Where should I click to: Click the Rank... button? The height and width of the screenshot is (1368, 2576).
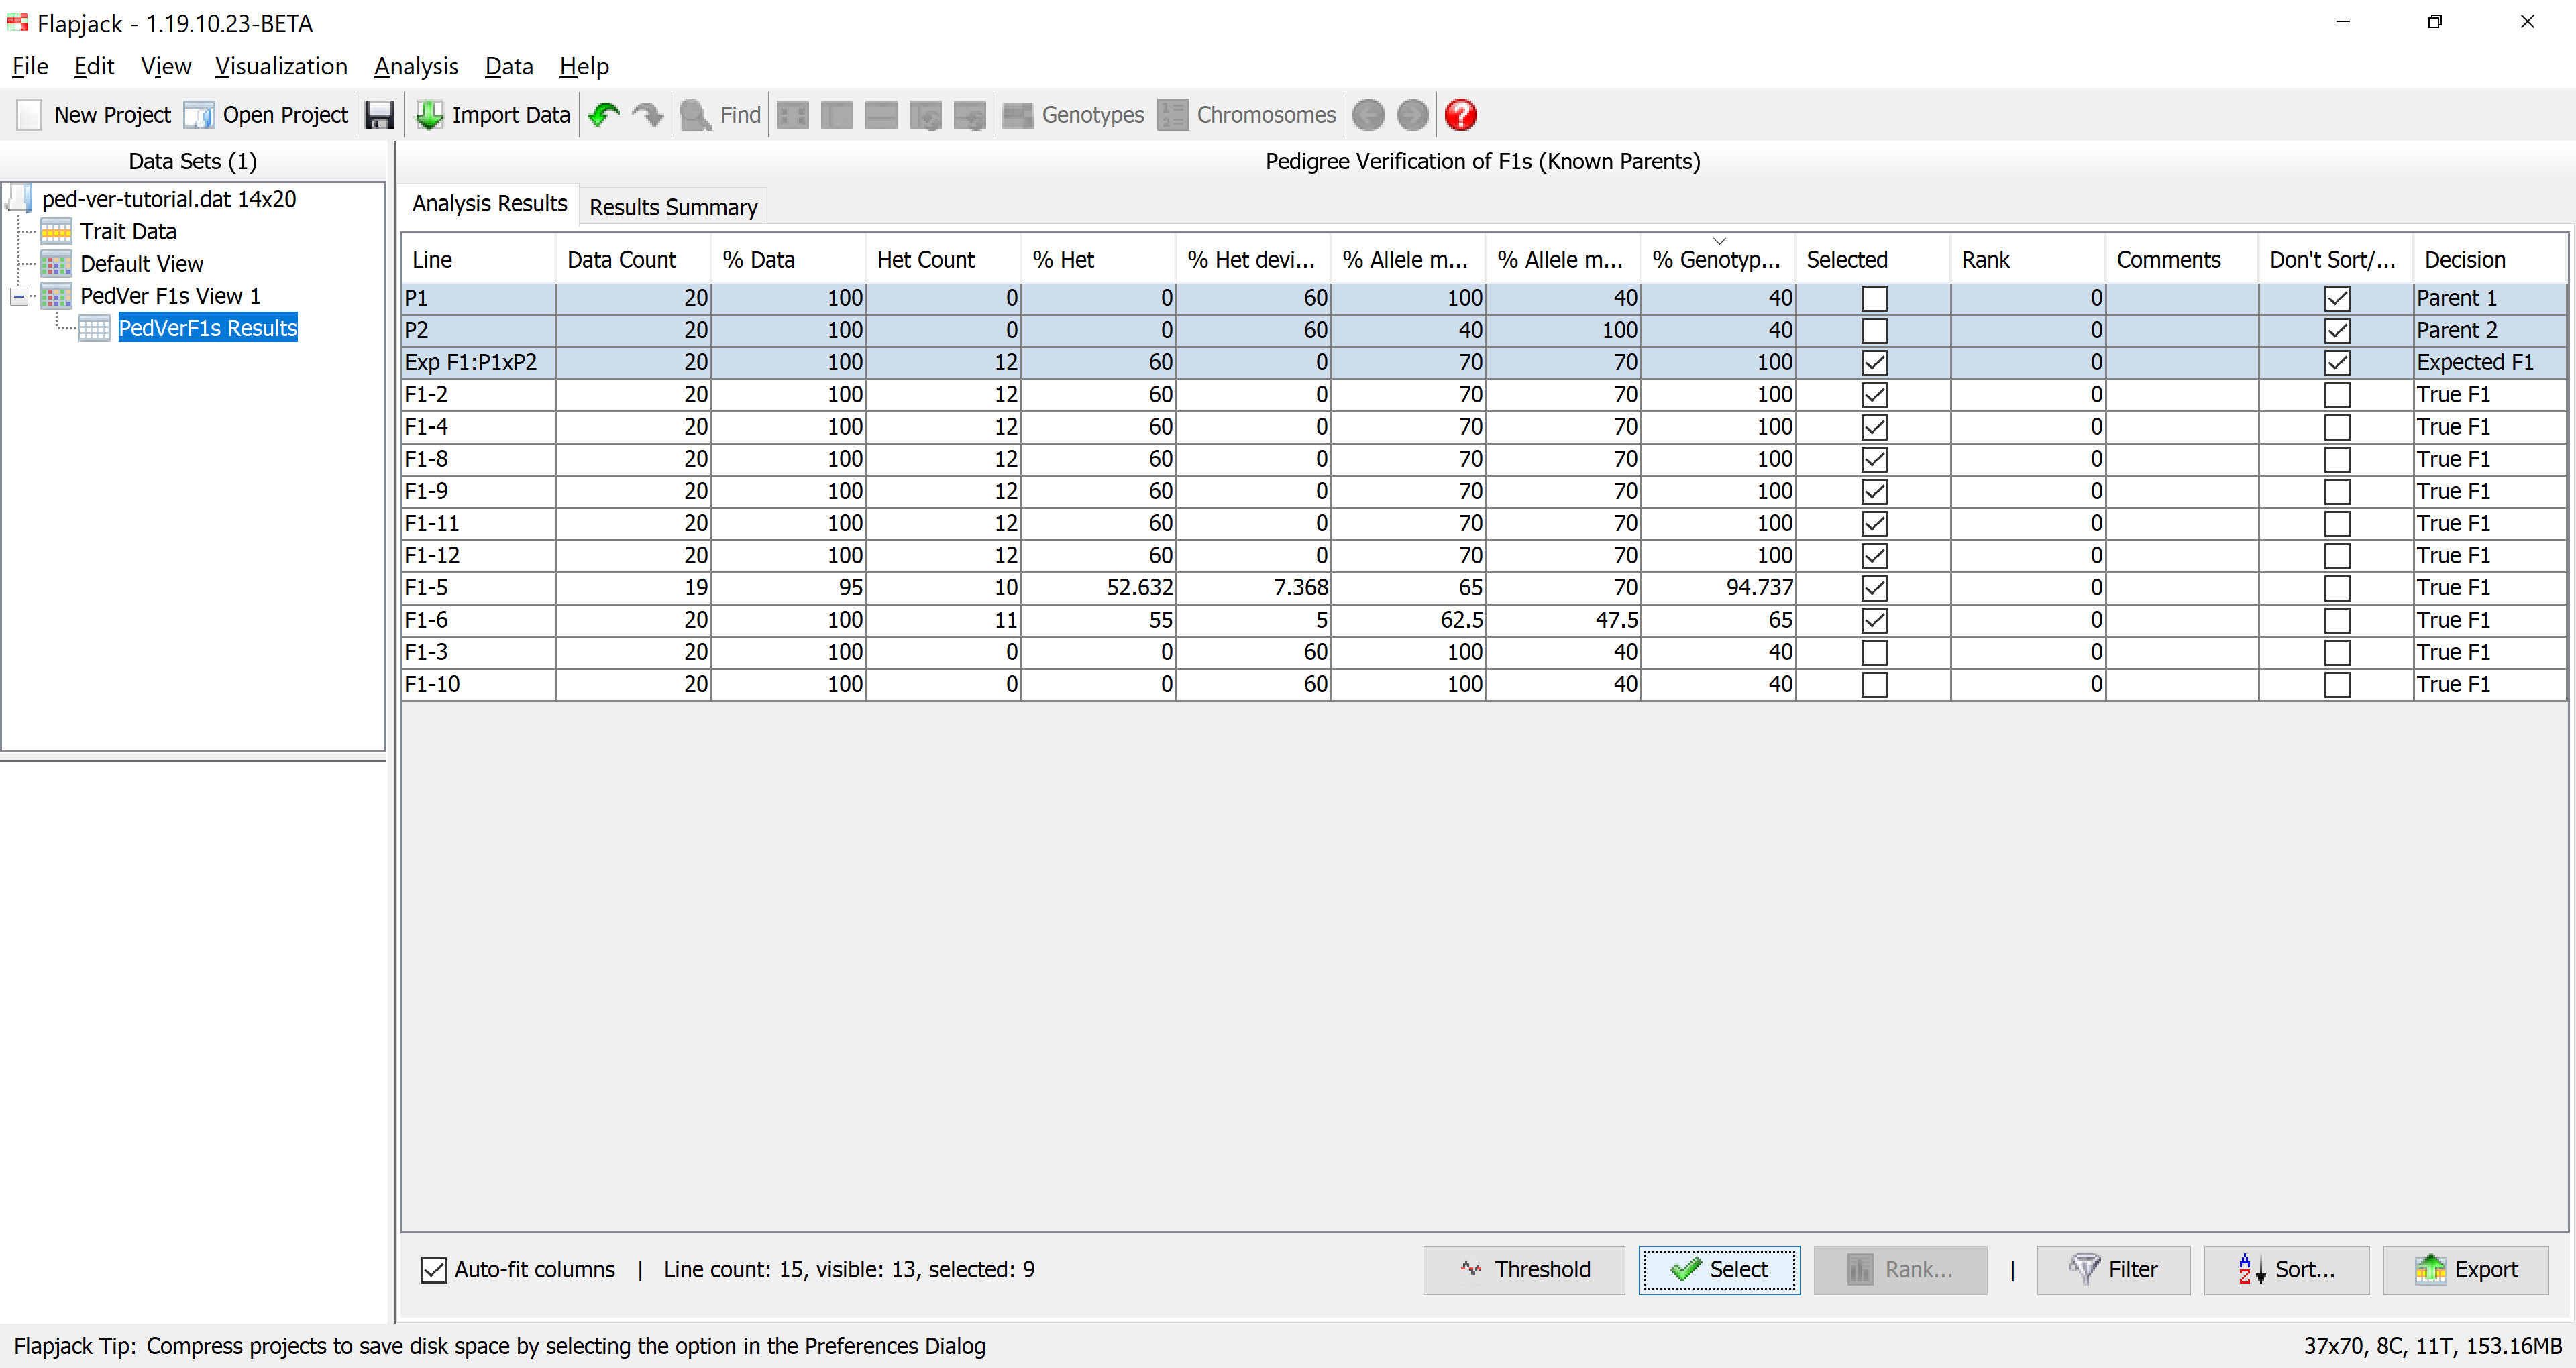point(1900,1270)
